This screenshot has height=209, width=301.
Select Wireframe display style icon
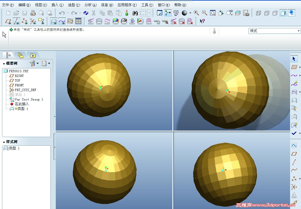[x=259, y=13]
